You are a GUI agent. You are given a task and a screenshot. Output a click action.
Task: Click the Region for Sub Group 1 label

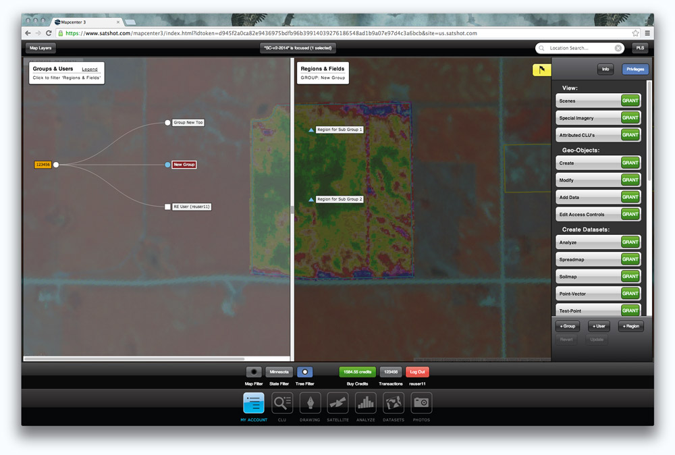(x=340, y=130)
